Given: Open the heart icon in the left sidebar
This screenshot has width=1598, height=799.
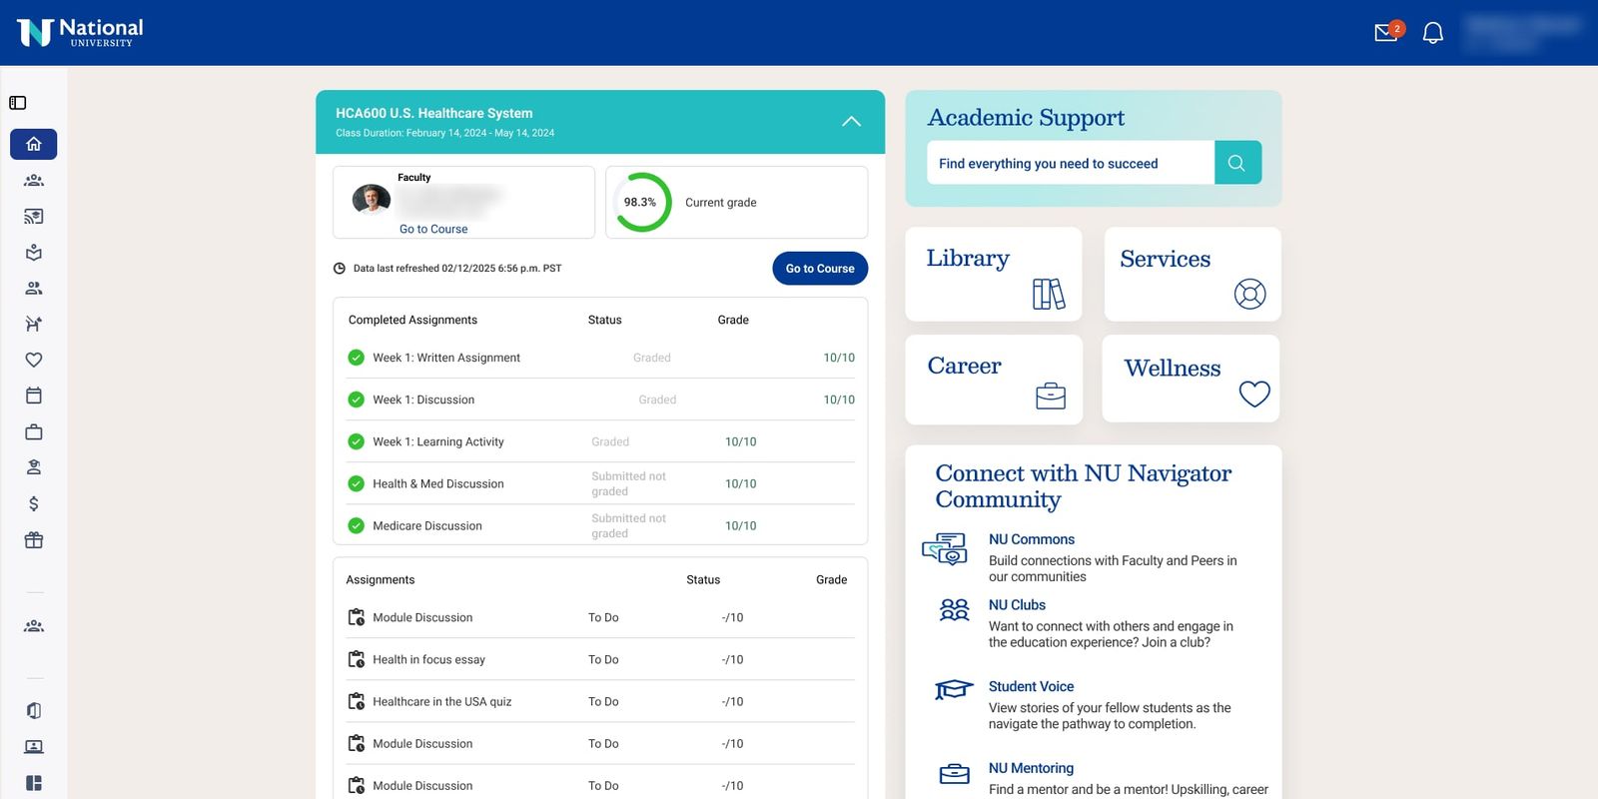Looking at the screenshot, I should point(34,360).
